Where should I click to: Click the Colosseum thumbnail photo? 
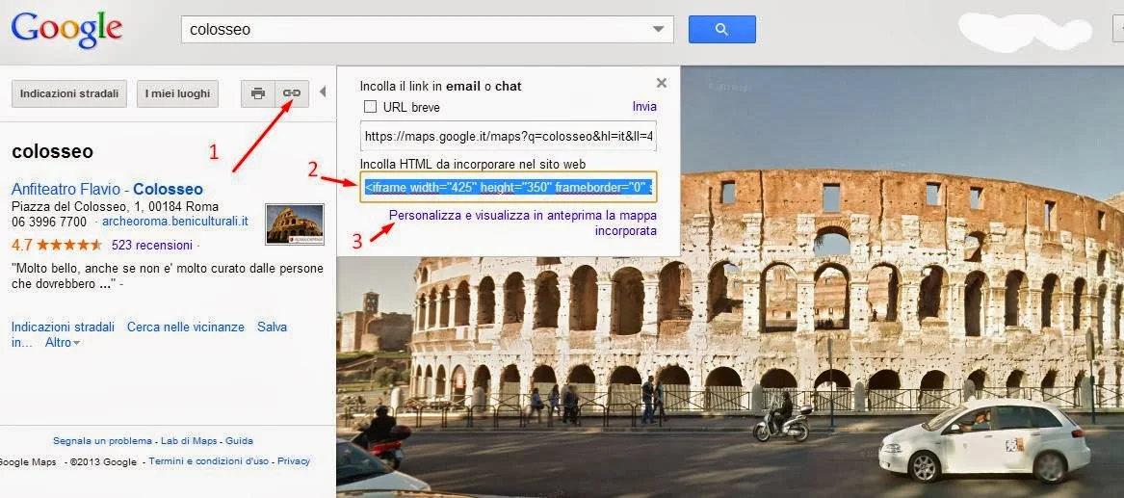(x=295, y=224)
